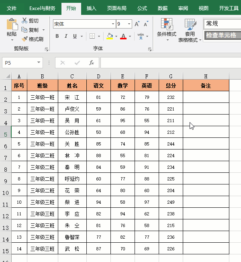Apply cell borders icon
The image size is (241, 262).
92,36
